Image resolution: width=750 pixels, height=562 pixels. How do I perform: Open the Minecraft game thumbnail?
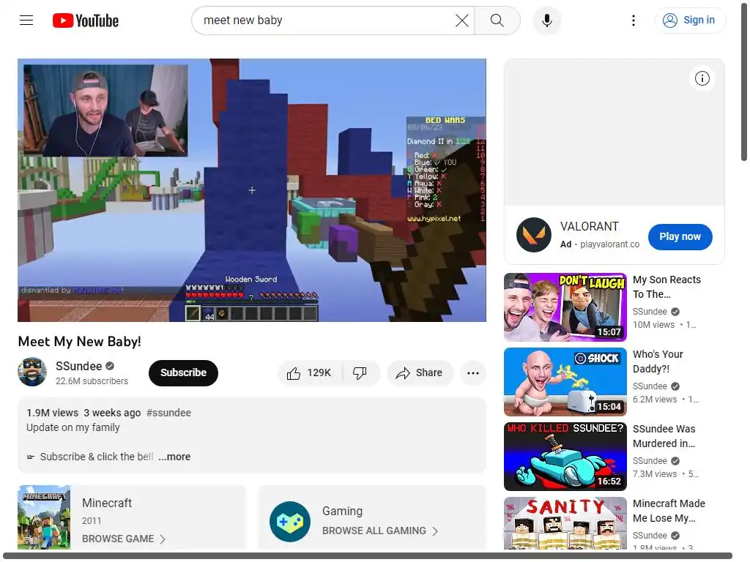[44, 517]
